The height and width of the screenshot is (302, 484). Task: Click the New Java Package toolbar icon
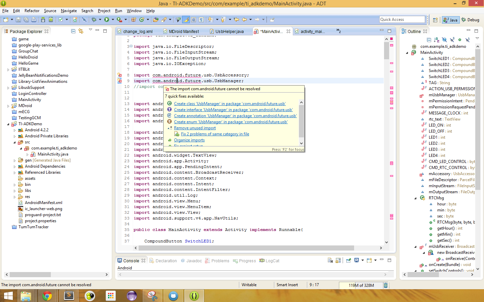(x=133, y=20)
